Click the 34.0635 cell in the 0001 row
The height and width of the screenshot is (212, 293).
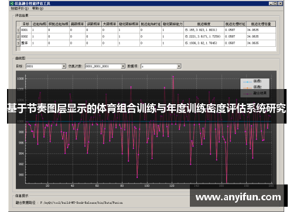(x=261, y=30)
